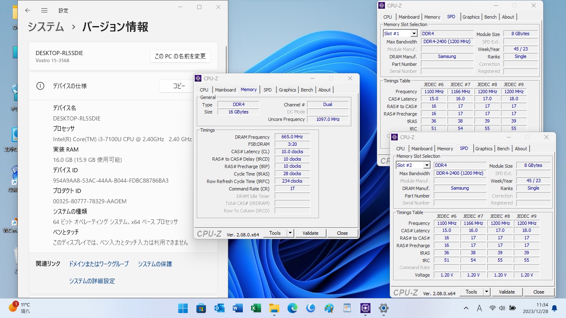Click この PC の名前を変更 button
Image resolution: width=566 pixels, height=318 pixels.
click(x=180, y=56)
